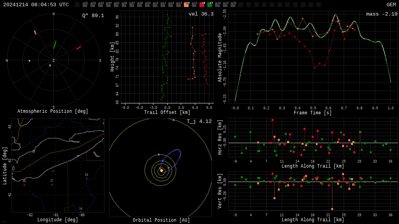
Task: Click the gray station 19 box
Action: tap(225, 5)
